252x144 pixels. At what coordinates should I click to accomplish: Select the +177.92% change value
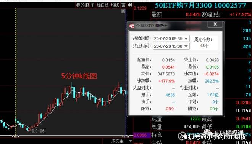(x=241, y=14)
